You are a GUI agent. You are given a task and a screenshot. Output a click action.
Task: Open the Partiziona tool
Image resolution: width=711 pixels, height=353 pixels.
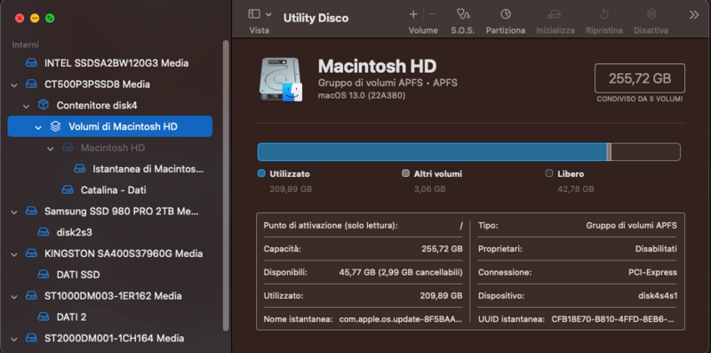(506, 14)
